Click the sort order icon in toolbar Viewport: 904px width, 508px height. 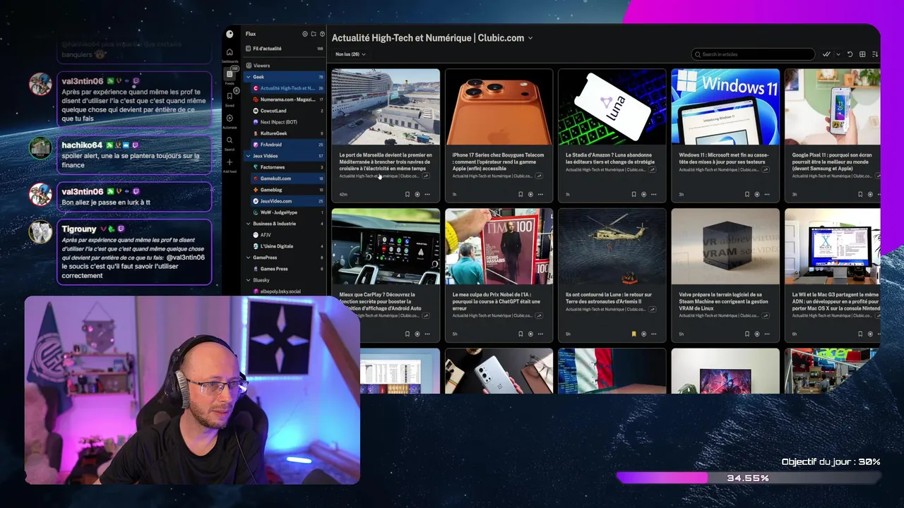tap(874, 54)
